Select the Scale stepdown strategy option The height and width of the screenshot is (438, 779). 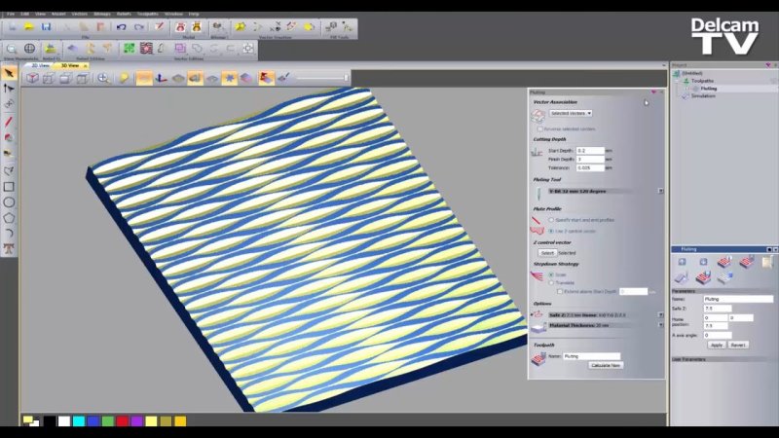click(x=551, y=274)
